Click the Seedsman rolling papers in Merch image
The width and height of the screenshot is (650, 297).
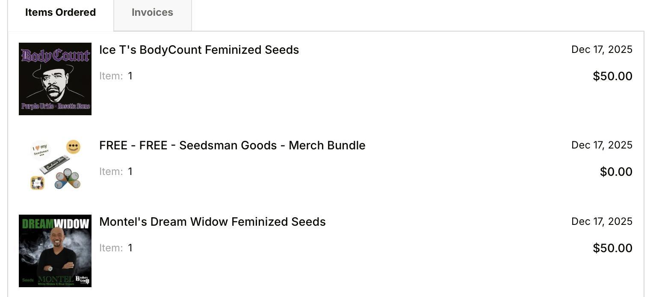(54, 165)
